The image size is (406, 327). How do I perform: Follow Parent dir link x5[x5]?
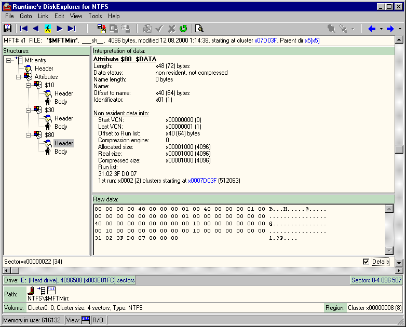[x=312, y=40]
